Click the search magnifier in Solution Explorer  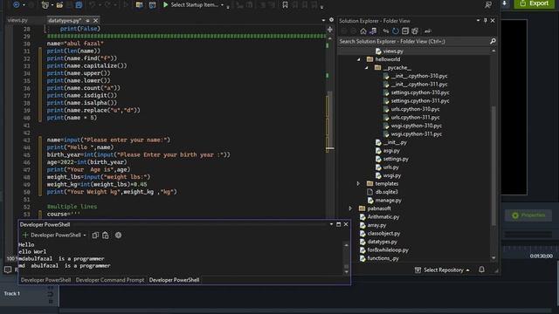click(x=493, y=41)
